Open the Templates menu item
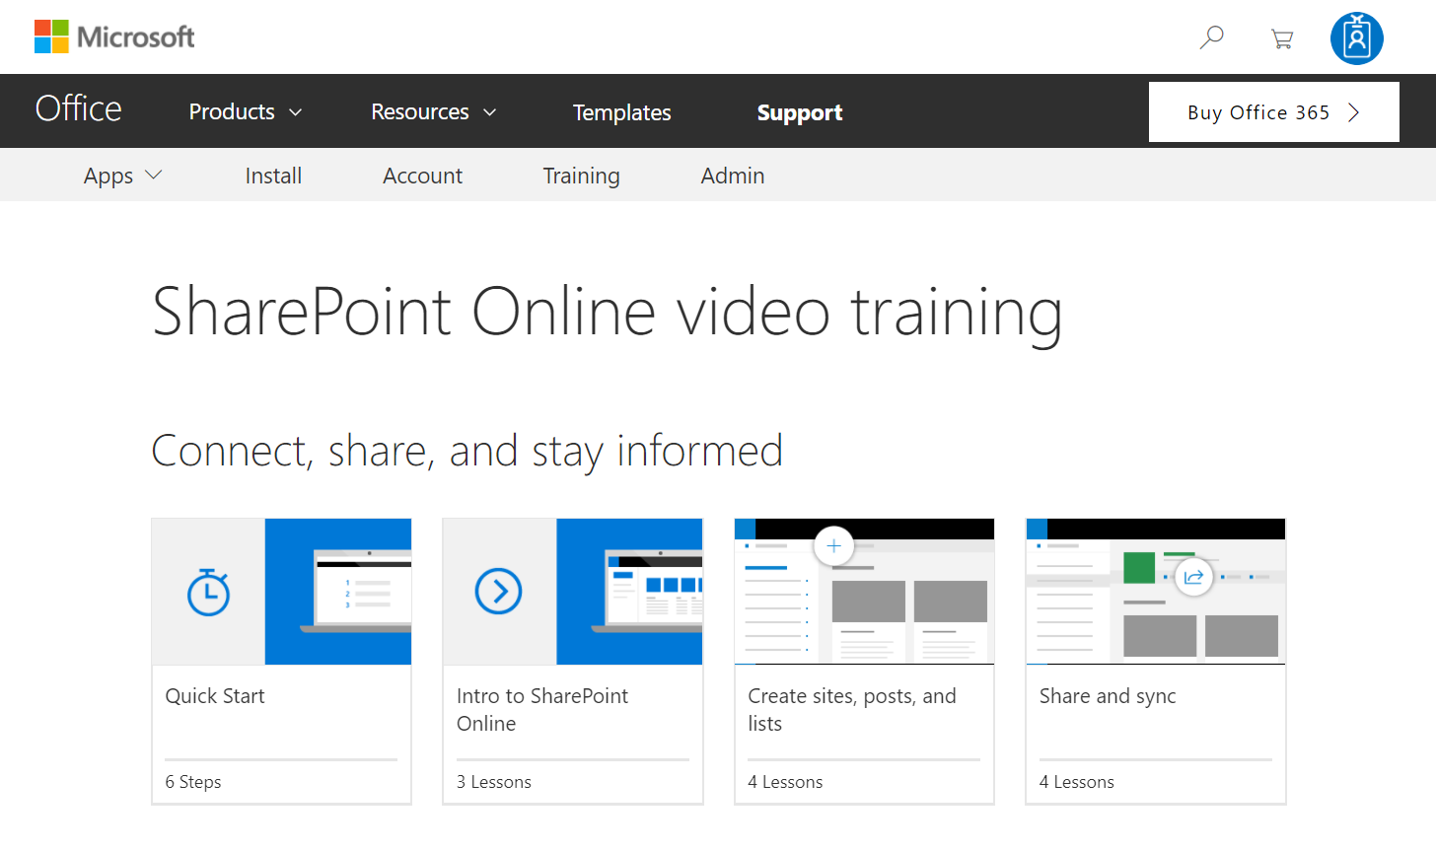The image size is (1436, 852). pos(622,112)
